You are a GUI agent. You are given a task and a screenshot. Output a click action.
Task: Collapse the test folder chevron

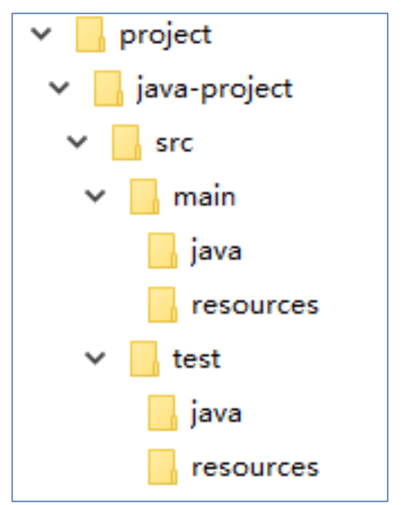(95, 358)
